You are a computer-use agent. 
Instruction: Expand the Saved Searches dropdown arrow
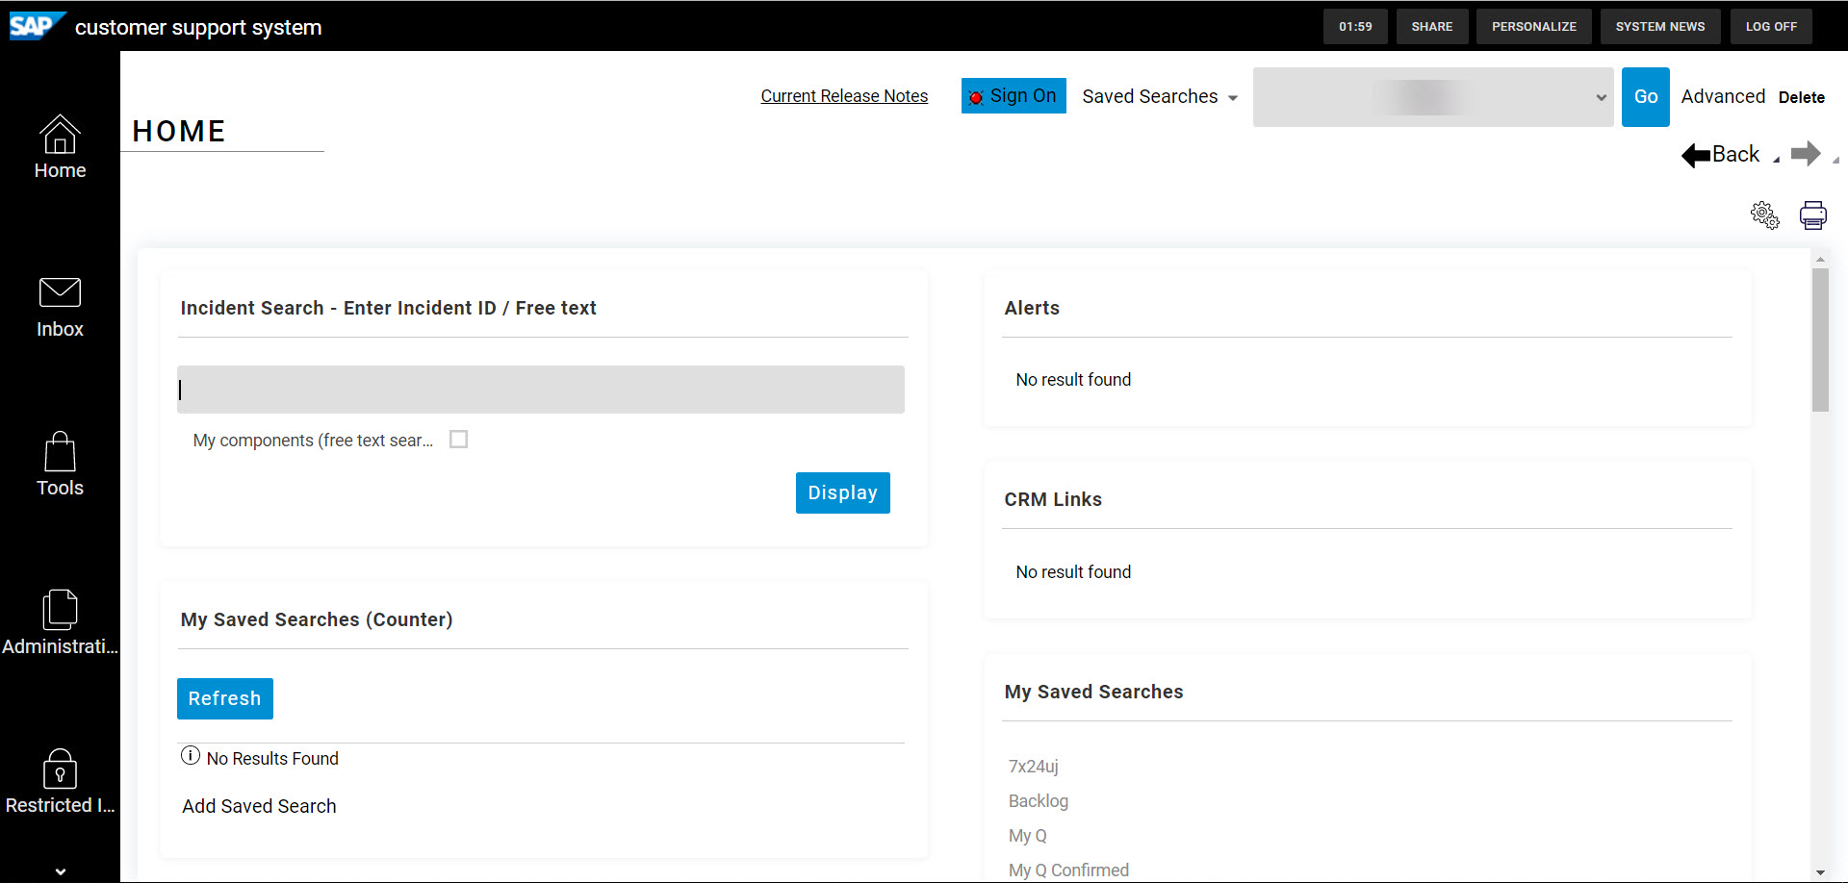(x=1233, y=98)
